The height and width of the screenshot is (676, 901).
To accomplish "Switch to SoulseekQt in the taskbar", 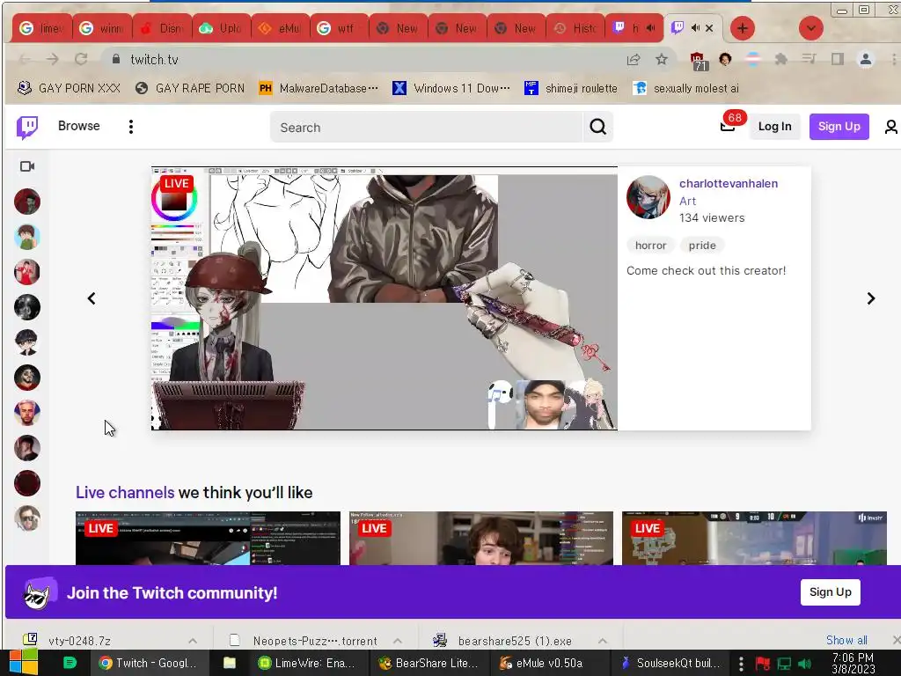I will point(671,663).
